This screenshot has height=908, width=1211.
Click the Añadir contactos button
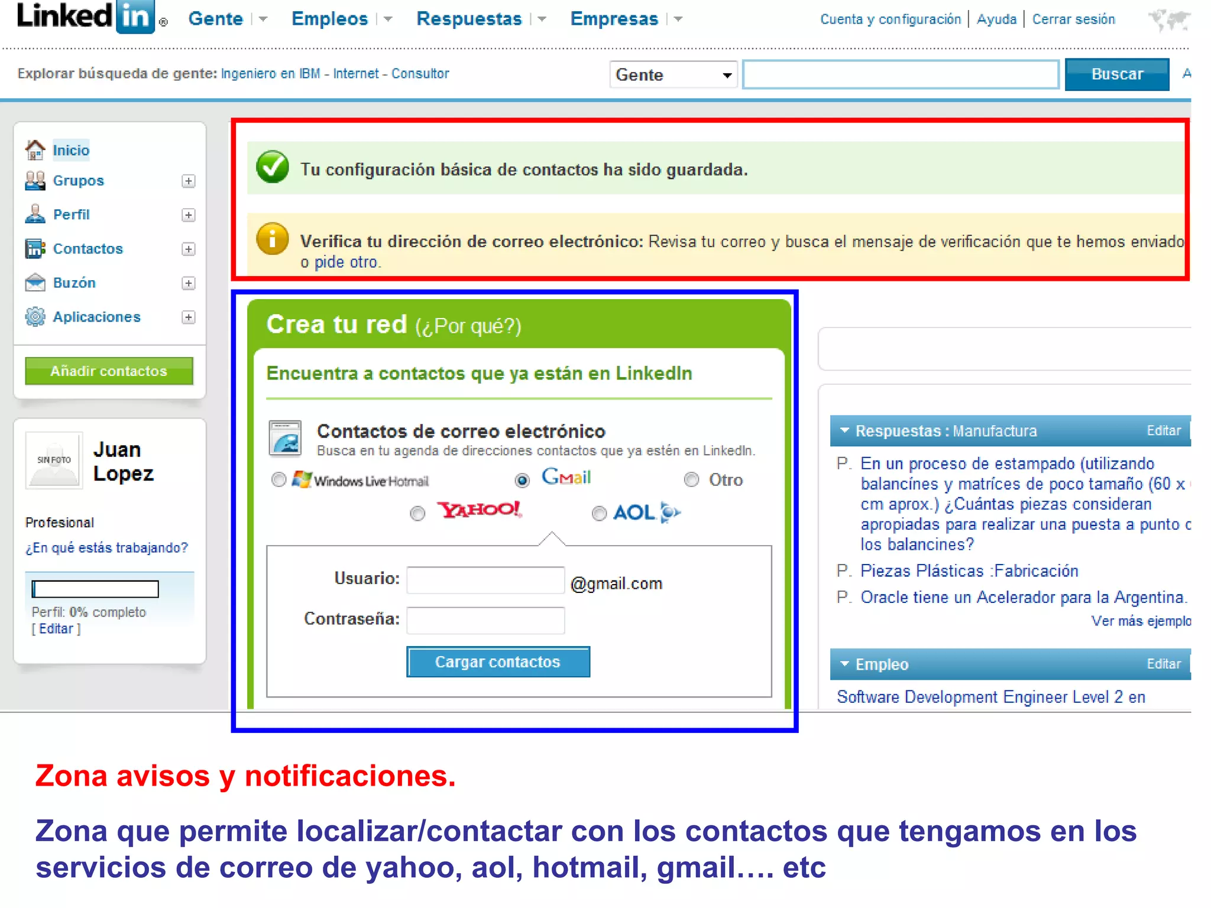click(109, 371)
